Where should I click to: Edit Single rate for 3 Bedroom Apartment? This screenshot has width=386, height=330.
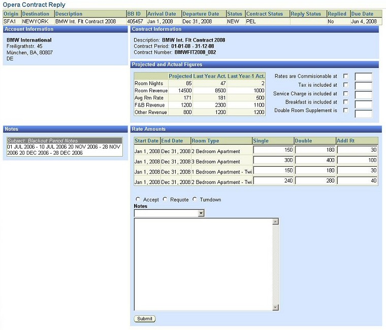click(x=273, y=160)
